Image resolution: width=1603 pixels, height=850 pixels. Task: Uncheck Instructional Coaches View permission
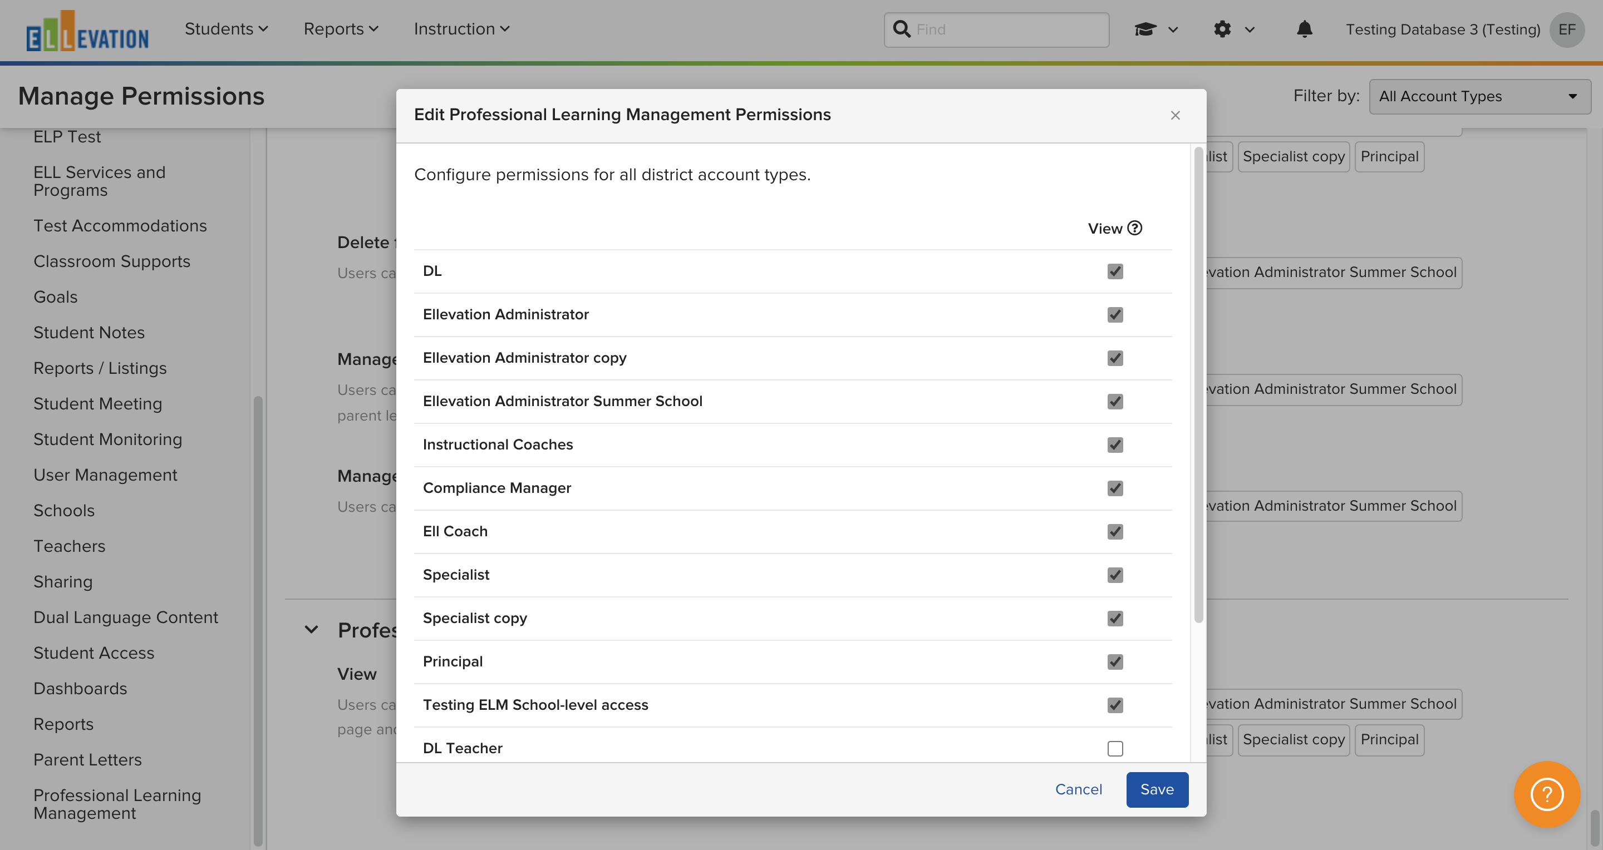point(1115,444)
